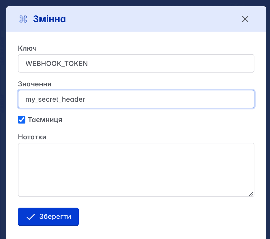270x239 pixels.
Task: Click the Ключ field label
Action: click(27, 48)
